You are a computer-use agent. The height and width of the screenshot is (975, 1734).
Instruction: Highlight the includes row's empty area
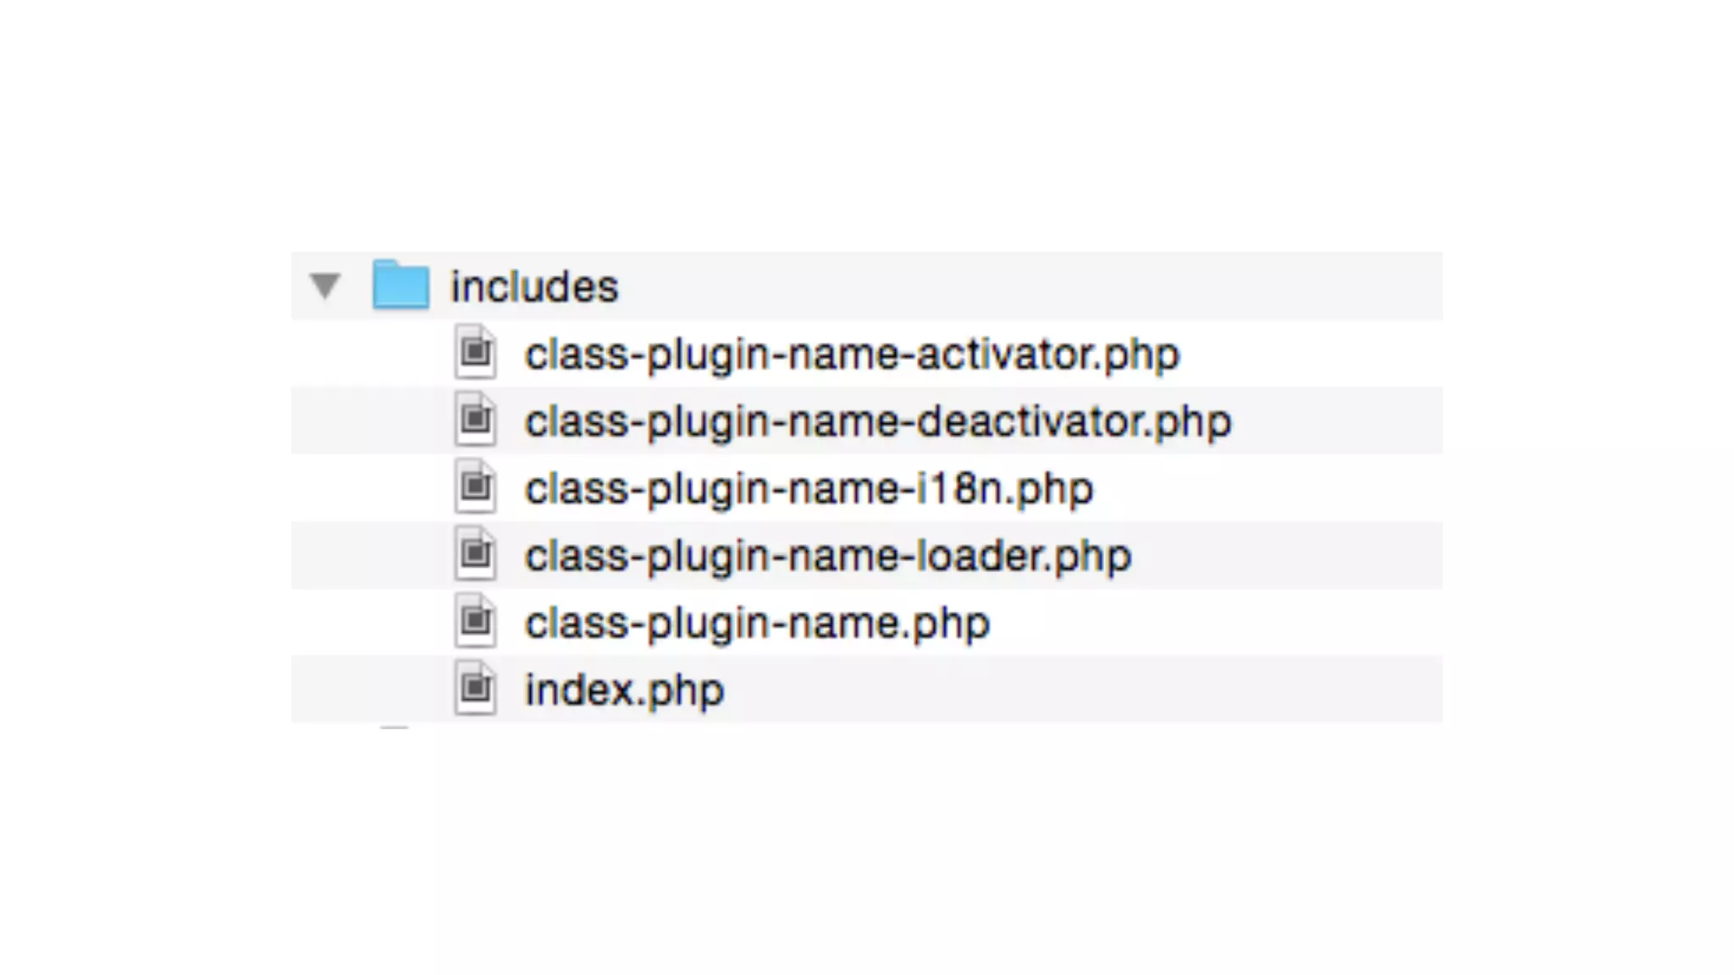coord(1016,286)
